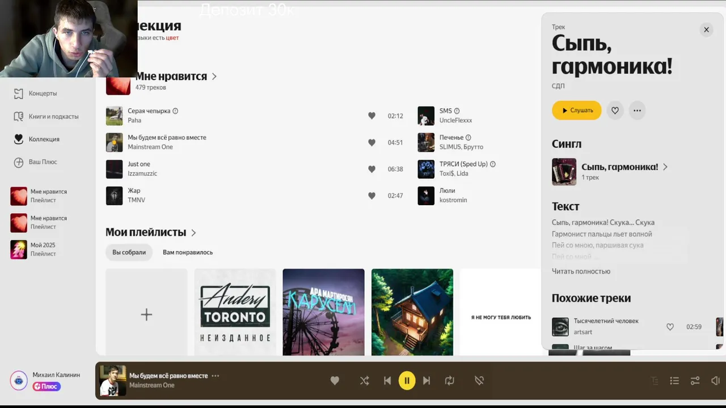Open artist 'kostromin' link
The height and width of the screenshot is (408, 726).
pos(453,201)
